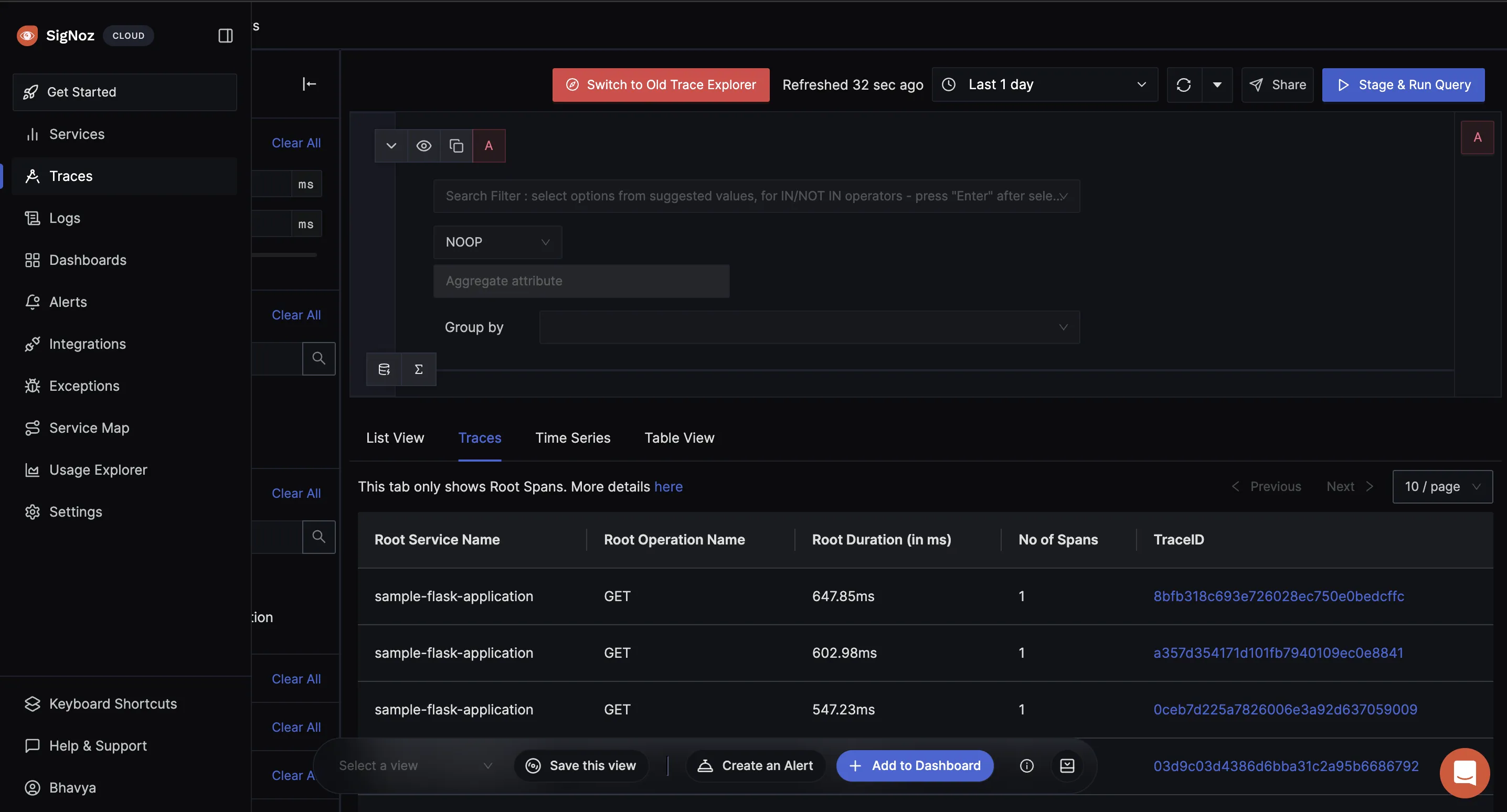Click the Settings gear icon
This screenshot has width=1507, height=812.
pos(32,512)
